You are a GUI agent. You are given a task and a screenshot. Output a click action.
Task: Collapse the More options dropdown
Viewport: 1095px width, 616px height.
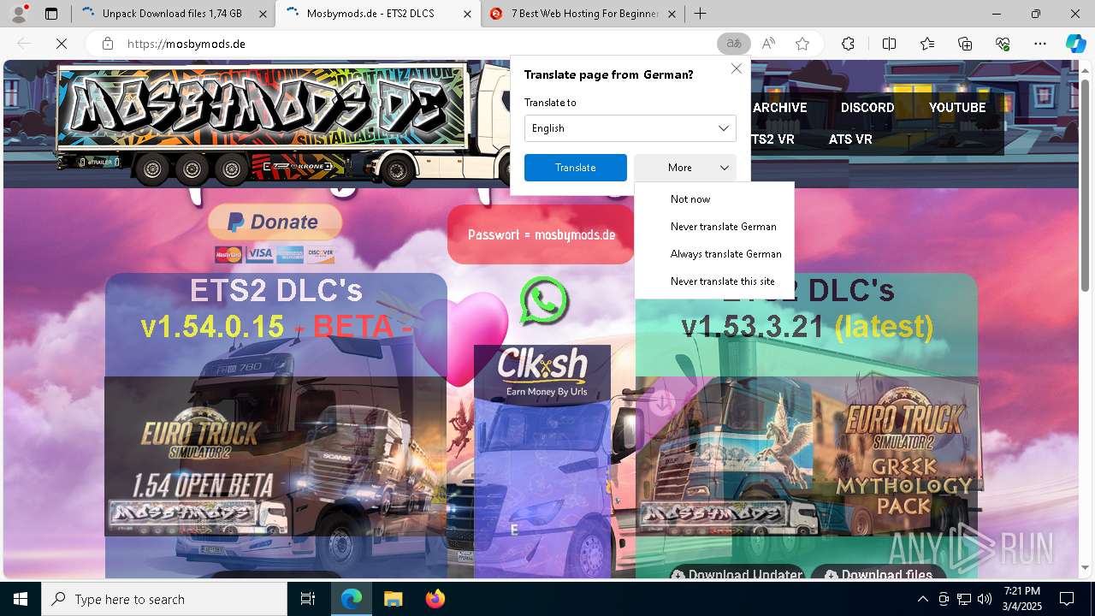pos(685,168)
